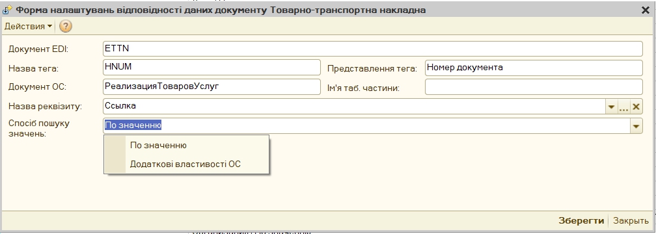Click the Документ ОС label
This screenshot has height=234, width=656.
(37, 87)
